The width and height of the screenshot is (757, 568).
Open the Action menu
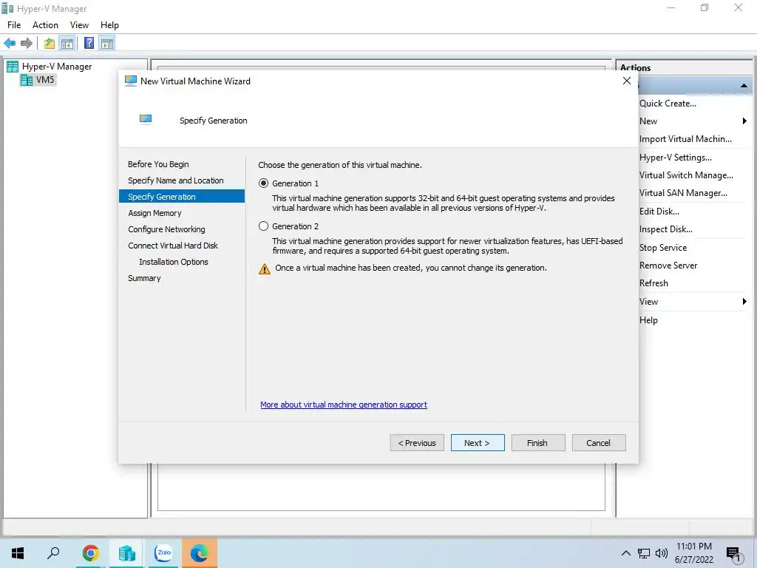click(x=45, y=25)
